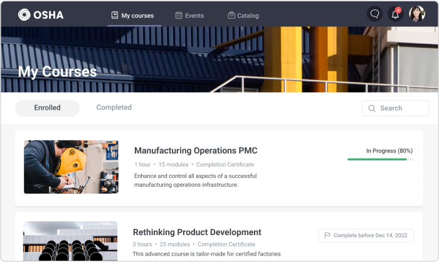Click 'Completion Certificate' under Rethinking Product Development
Viewport: 439px width, 262px height.
point(226,244)
